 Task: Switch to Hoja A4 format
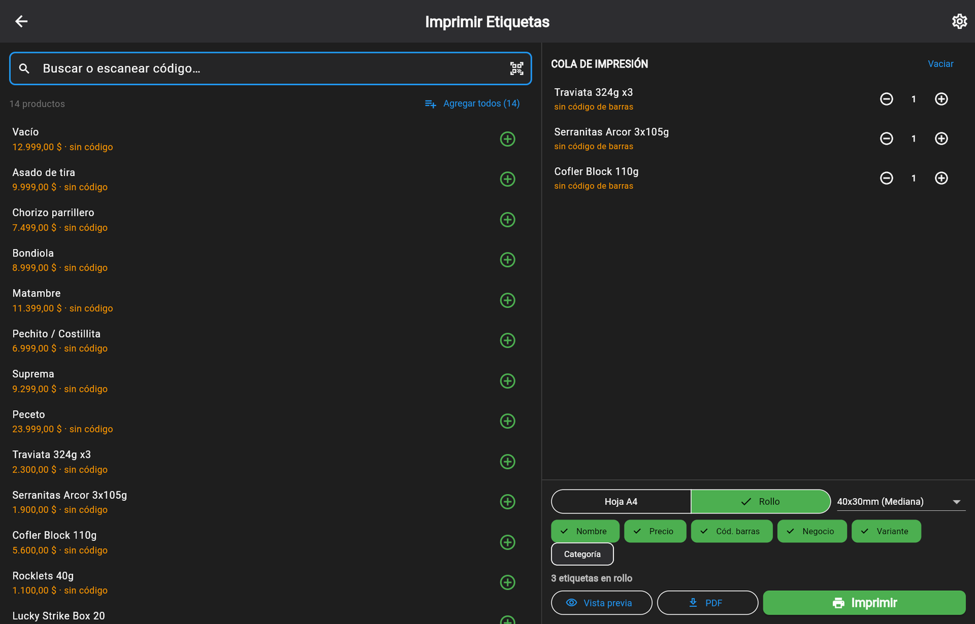click(621, 502)
